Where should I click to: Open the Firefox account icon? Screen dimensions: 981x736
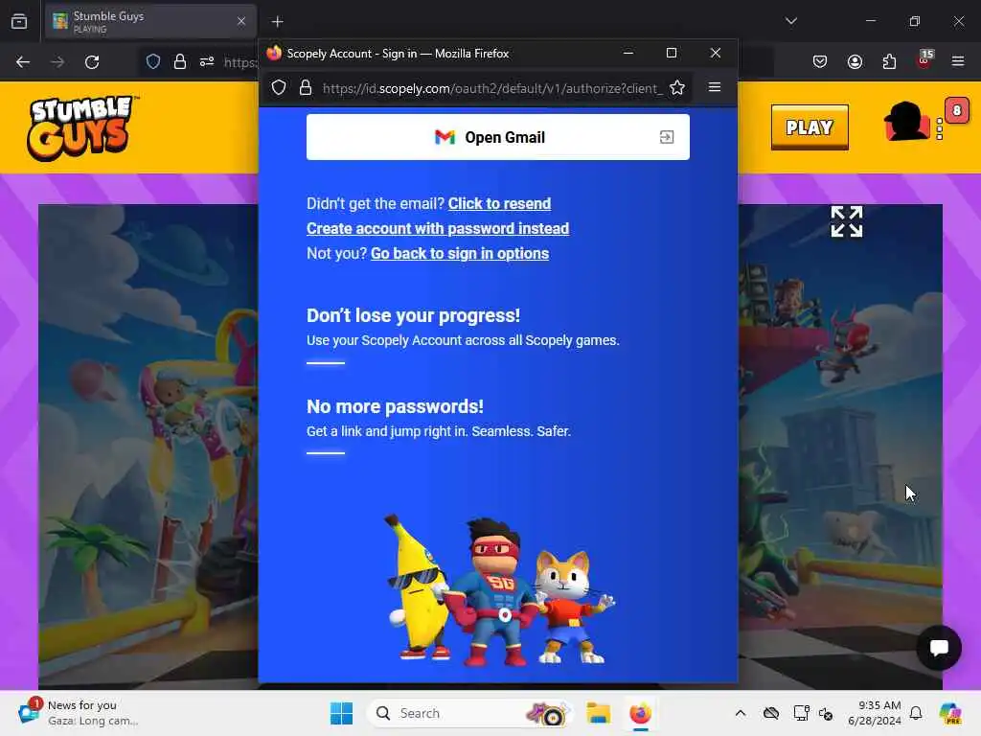[x=855, y=61]
